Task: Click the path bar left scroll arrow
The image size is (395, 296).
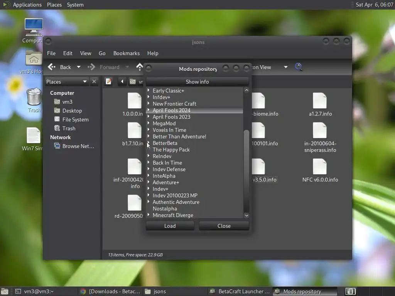Action: 122,82
